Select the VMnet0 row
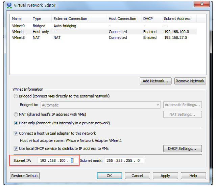 (x=103, y=26)
